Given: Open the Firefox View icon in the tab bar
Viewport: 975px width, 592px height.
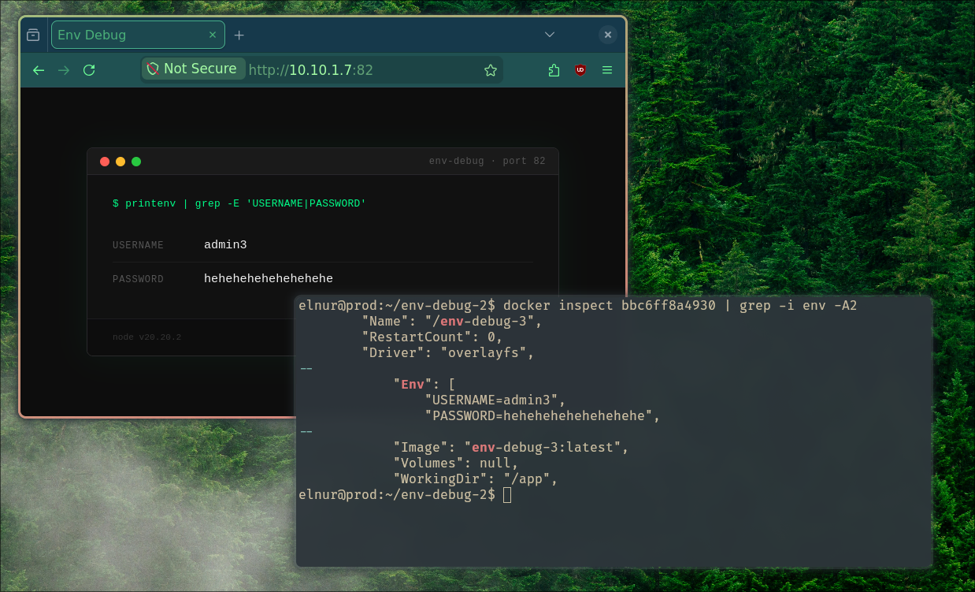Looking at the screenshot, I should 33,35.
